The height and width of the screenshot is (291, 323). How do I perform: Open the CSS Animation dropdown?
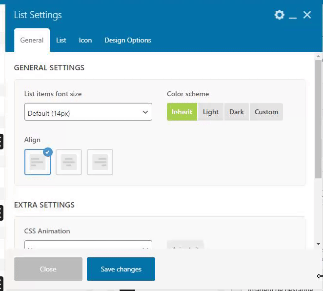coord(88,245)
